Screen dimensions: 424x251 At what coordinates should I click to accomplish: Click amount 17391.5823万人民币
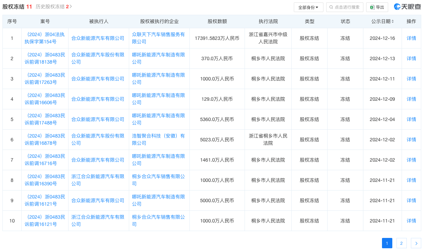(217, 38)
